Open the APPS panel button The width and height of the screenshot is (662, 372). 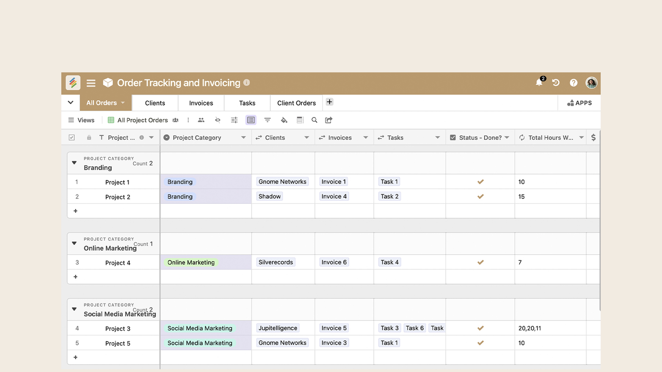coord(579,103)
